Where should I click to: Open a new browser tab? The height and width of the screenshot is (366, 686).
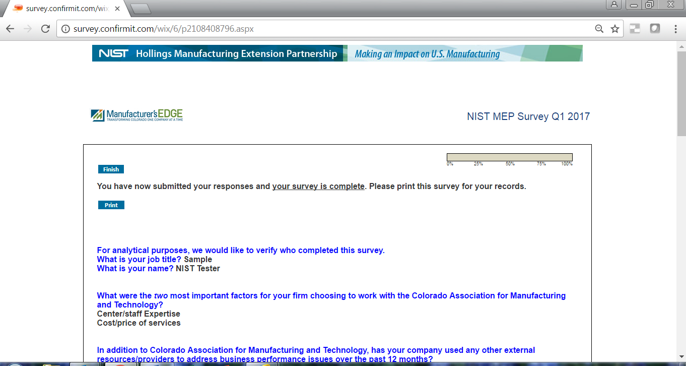pyautogui.click(x=141, y=9)
